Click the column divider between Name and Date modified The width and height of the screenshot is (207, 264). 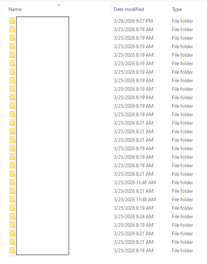(111, 9)
